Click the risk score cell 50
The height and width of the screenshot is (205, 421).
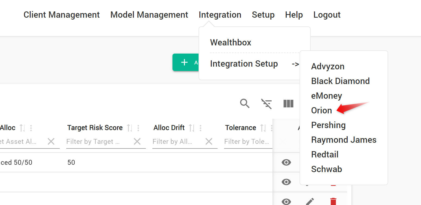click(x=71, y=163)
